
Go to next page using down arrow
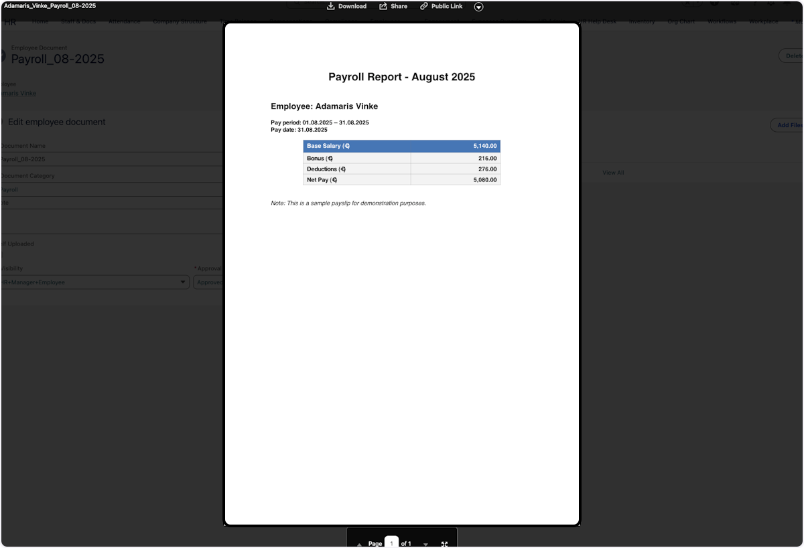(x=425, y=544)
